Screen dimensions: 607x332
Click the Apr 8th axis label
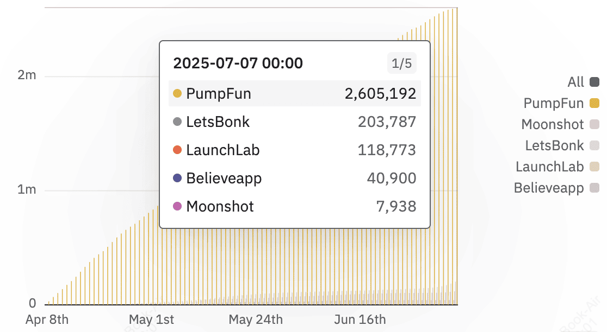coord(47,320)
